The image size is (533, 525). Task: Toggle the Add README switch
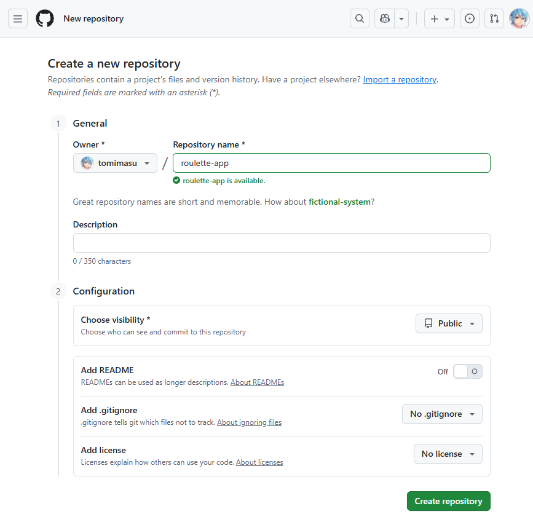pyautogui.click(x=468, y=371)
